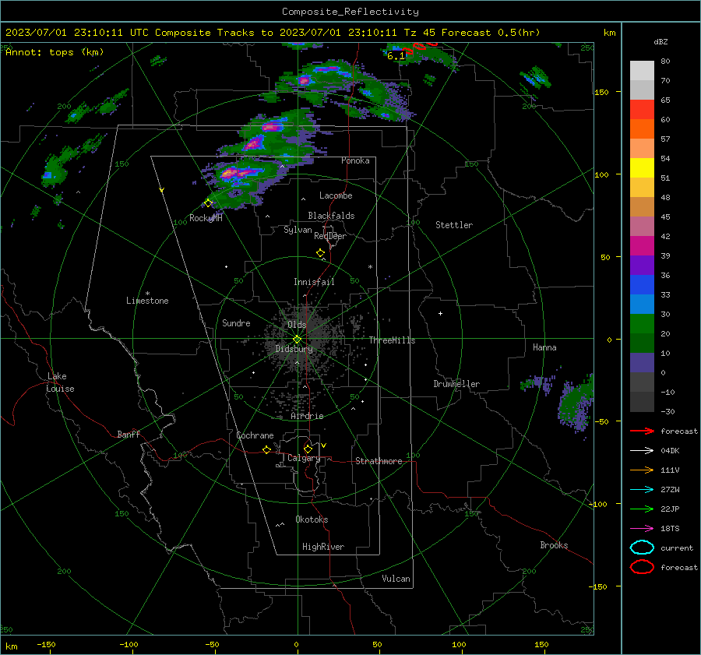Click the Stettler town label

(454, 225)
